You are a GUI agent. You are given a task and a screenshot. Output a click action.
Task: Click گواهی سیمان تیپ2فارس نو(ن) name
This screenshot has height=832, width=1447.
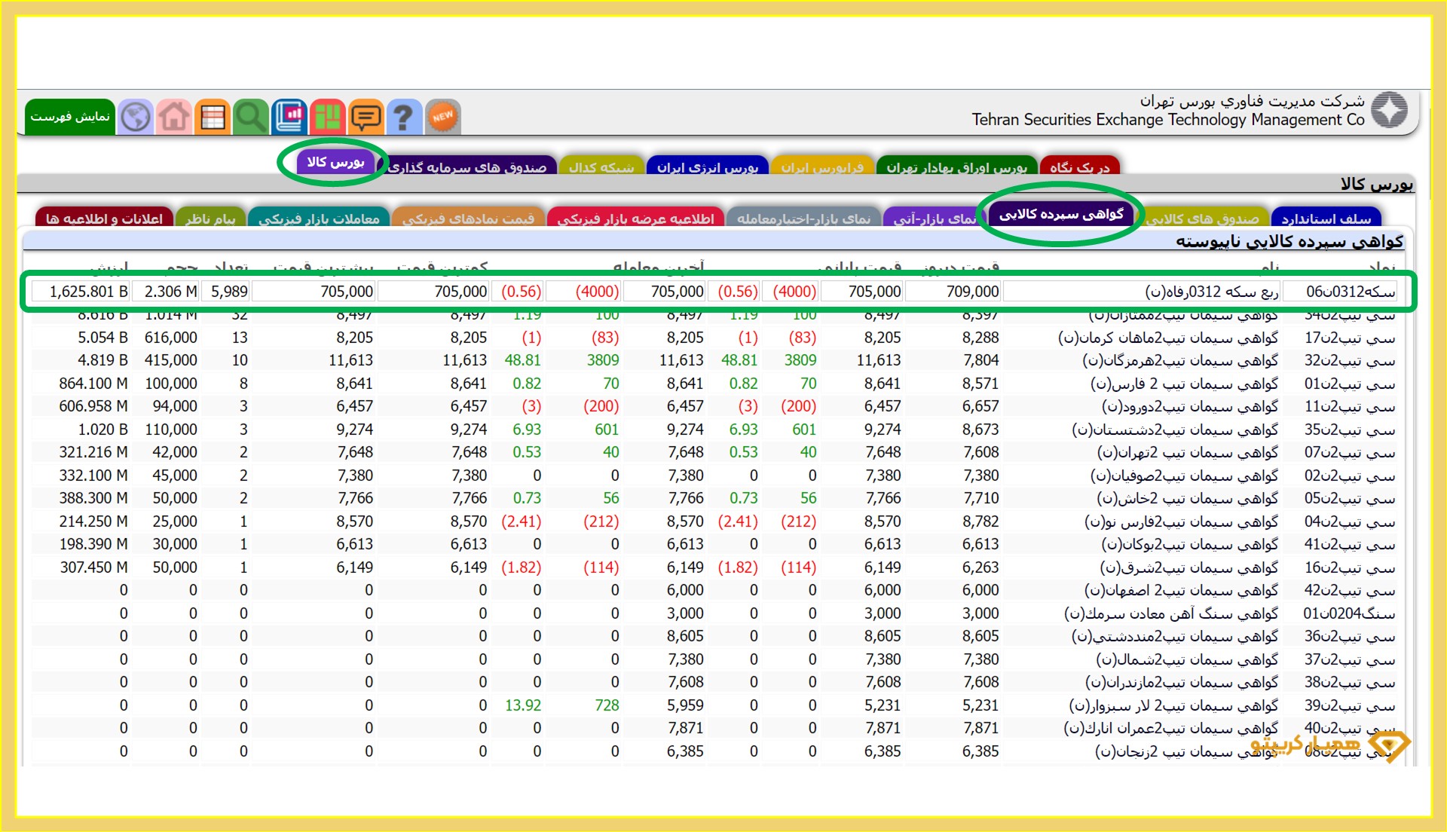(1182, 522)
